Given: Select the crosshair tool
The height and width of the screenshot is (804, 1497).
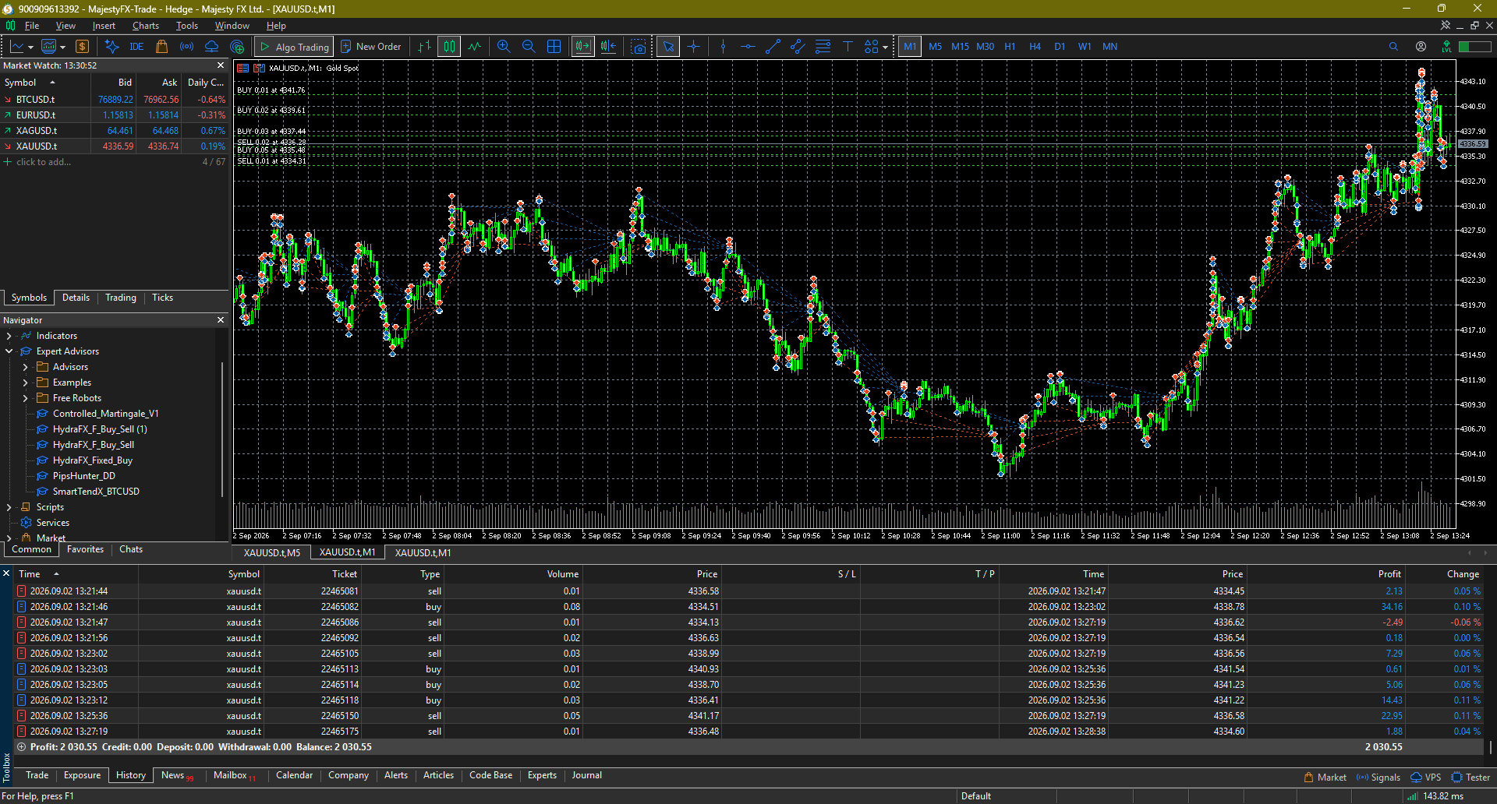Looking at the screenshot, I should pos(693,47).
